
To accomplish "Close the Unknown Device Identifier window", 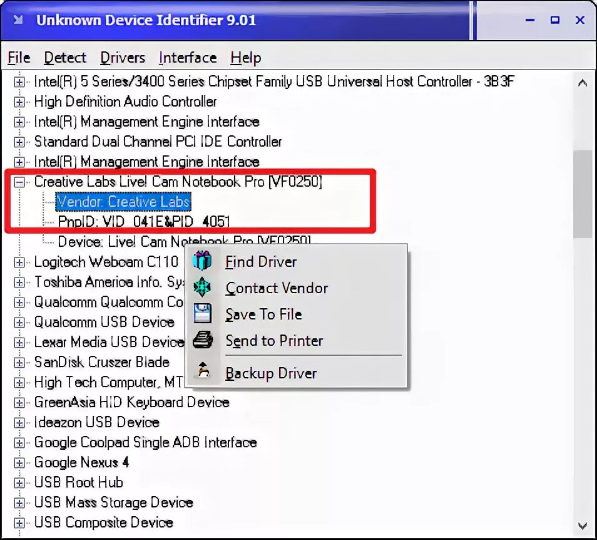I will [580, 20].
